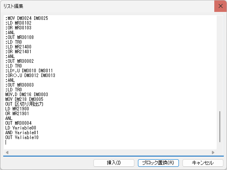Click the line 'OUT Valiable10'
Viewport: 227px width, 170px height.
(22, 137)
